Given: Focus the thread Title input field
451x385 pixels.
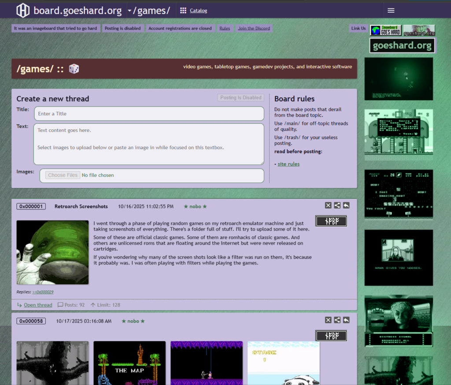Looking at the screenshot, I should point(149,114).
